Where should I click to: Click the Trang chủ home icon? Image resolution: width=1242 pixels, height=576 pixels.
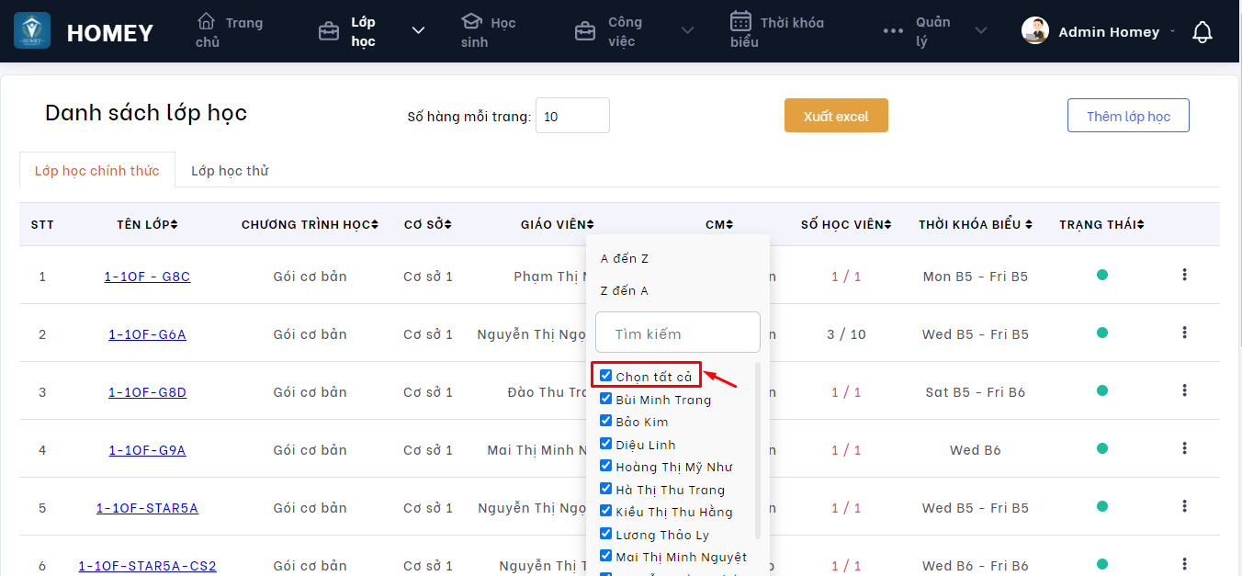coord(207,21)
